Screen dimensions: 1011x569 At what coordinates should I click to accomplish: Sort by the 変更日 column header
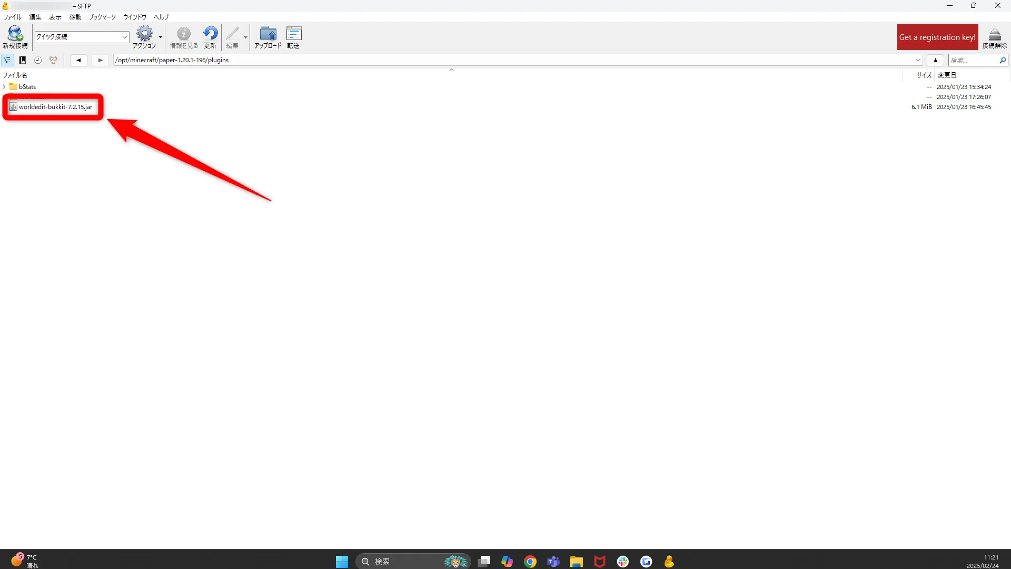947,75
